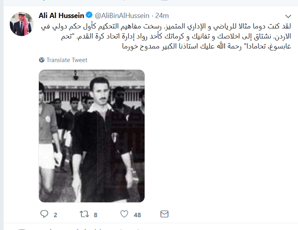Open the Ali Al Hussein display name
The image size is (298, 230).
[x=61, y=16]
